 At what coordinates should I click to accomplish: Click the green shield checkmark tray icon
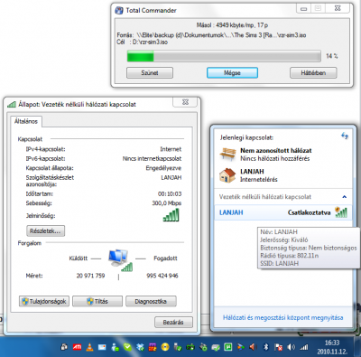[127, 347]
